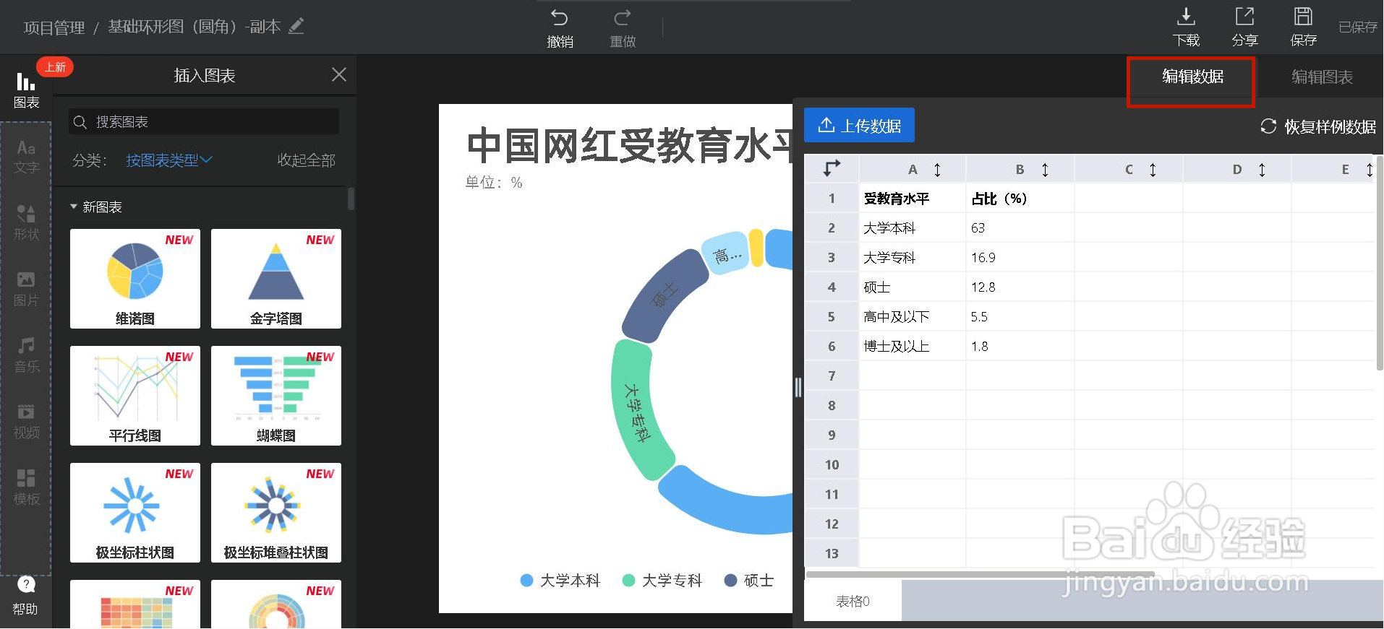
Task: Click the chart panel list scrollbar
Action: (x=351, y=199)
